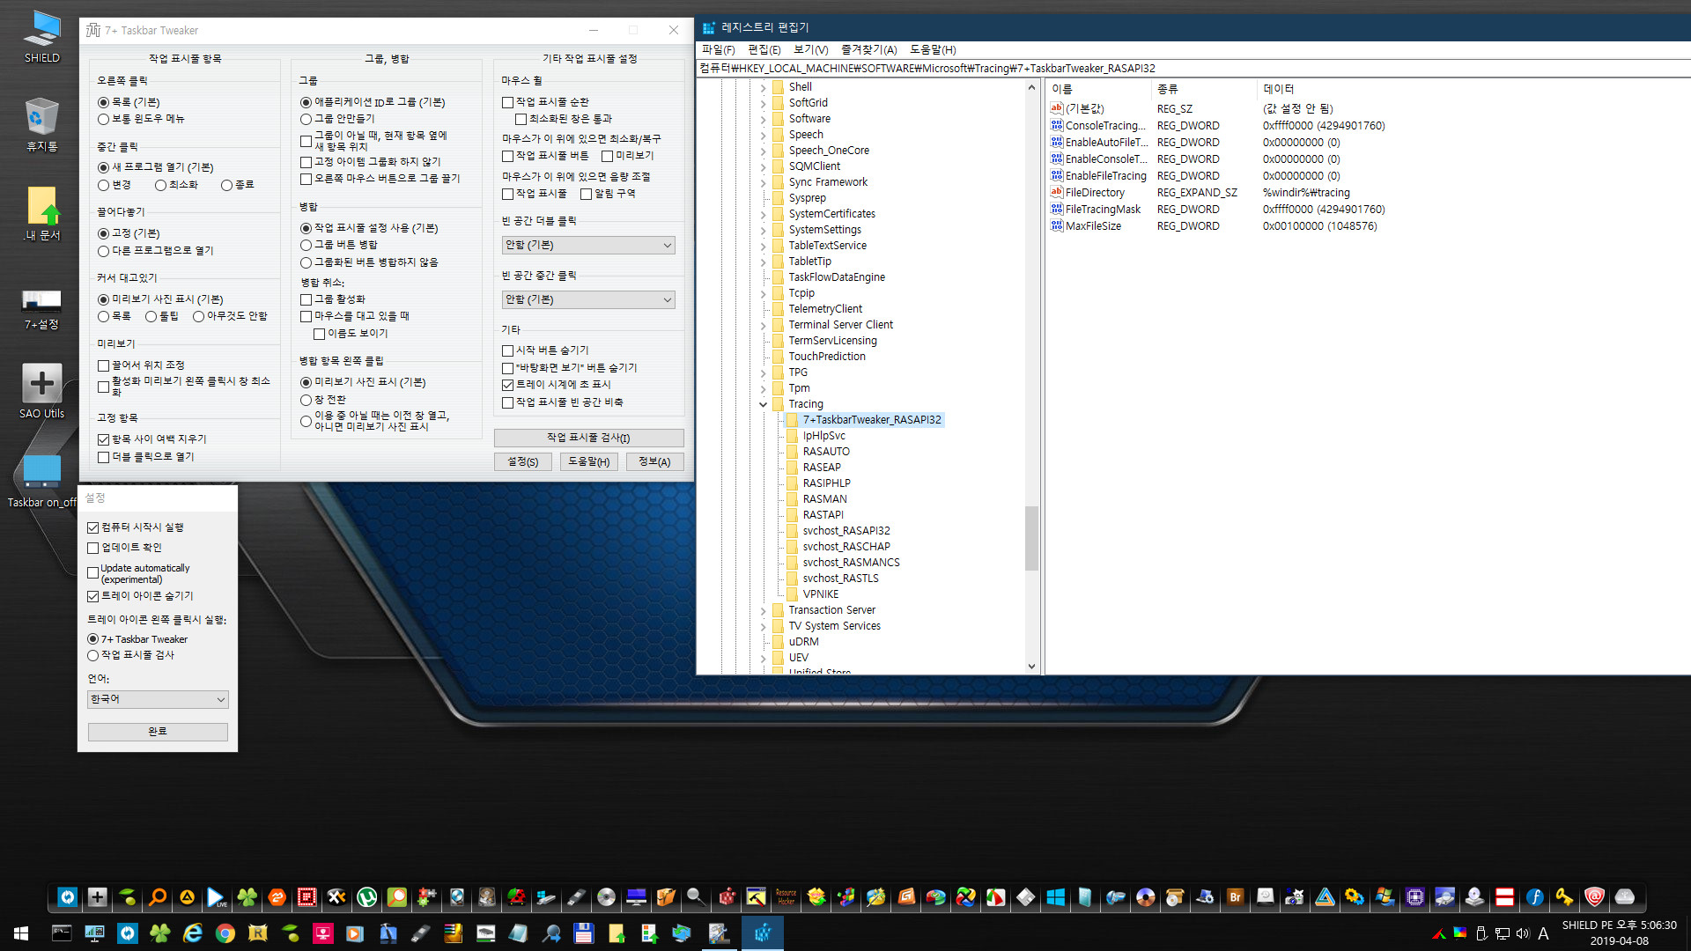Open the 언어 language dropdown
Image resolution: width=1691 pixels, height=951 pixels.
point(159,699)
